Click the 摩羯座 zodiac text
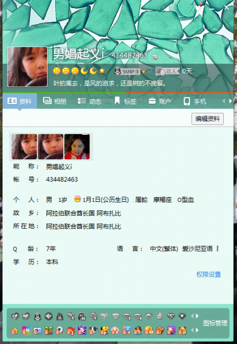The width and height of the screenshot is (237, 344). pos(162,200)
